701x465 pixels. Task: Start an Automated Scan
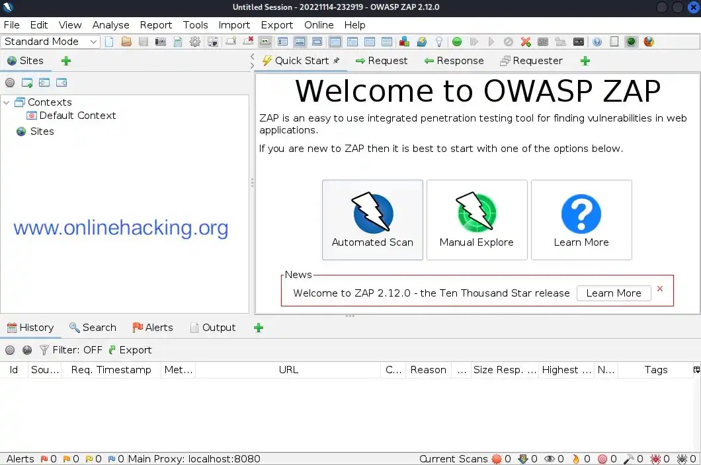(372, 220)
